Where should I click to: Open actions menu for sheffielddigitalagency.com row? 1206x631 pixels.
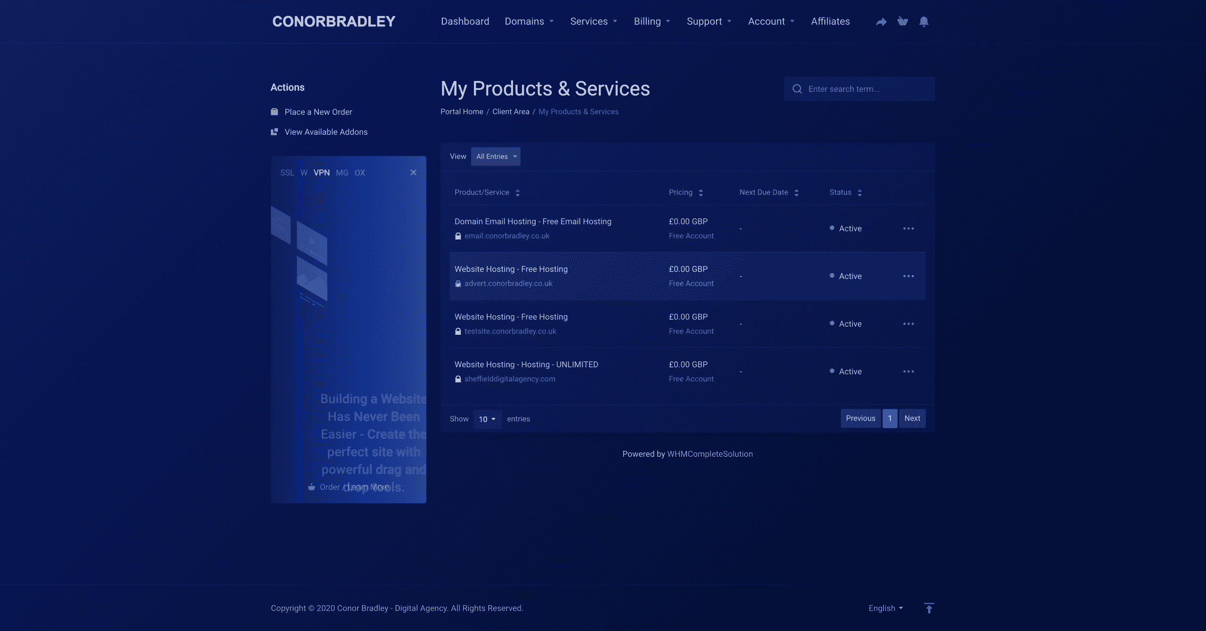[x=909, y=372]
